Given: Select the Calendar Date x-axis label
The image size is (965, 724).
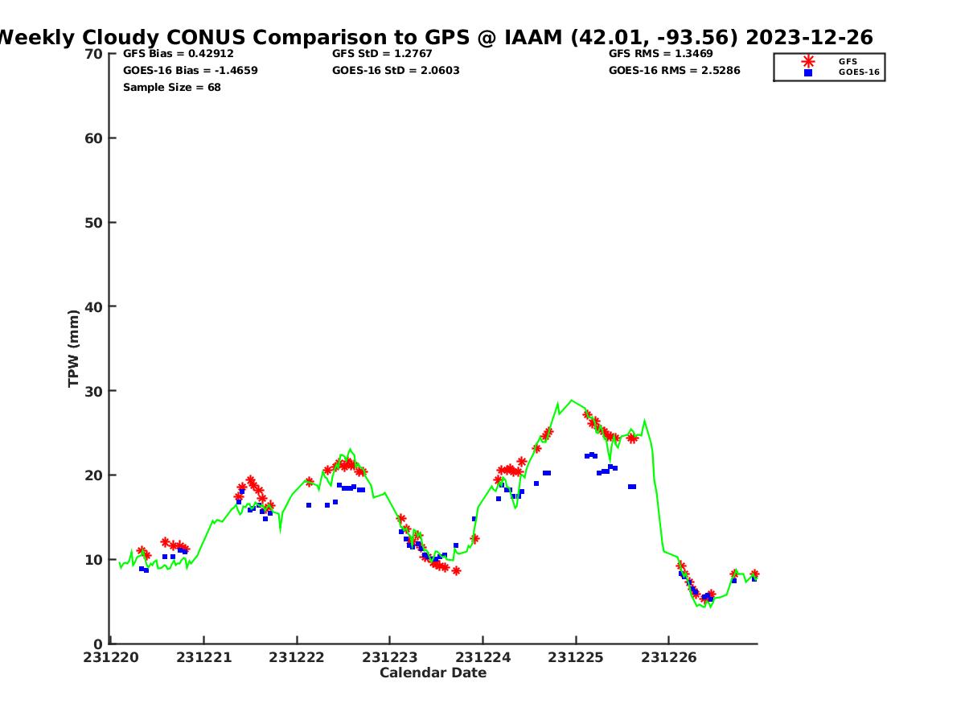Looking at the screenshot, I should click(x=433, y=673).
